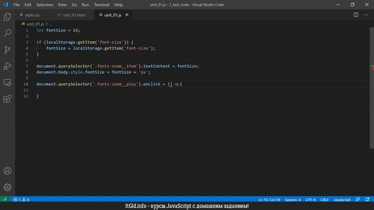The image size is (374, 210).
Task: Minimize the VS Code window
Action: [338, 5]
